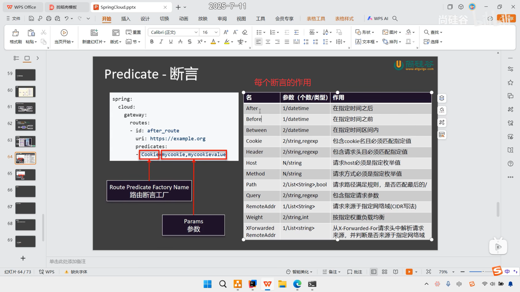Expand the font size 16 dropdown

pyautogui.click(x=216, y=32)
